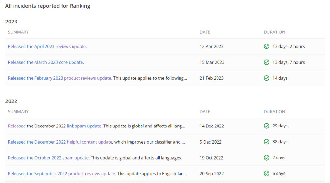Click text 'This update applies to the following...'

coord(150,78)
